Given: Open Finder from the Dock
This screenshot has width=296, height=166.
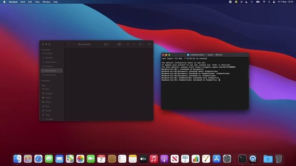Looking at the screenshot, I should [x=18, y=159].
